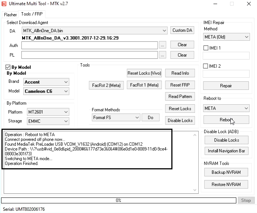This screenshot has width=257, height=213.
Task: Click 'Switching to META mode...' log line
Action: pyautogui.click(x=28, y=159)
